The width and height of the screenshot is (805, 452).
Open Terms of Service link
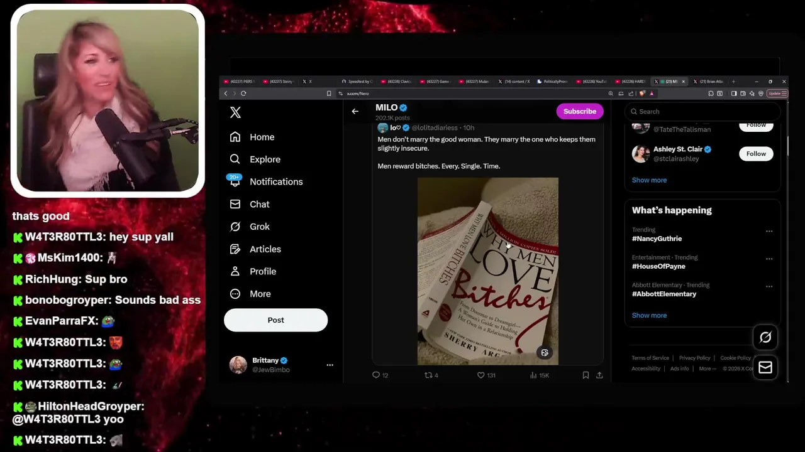[x=650, y=358]
